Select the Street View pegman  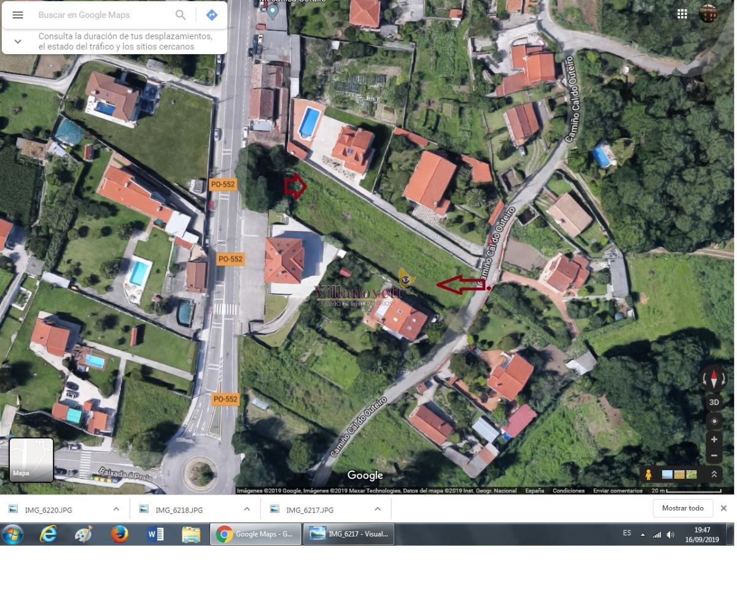click(648, 474)
